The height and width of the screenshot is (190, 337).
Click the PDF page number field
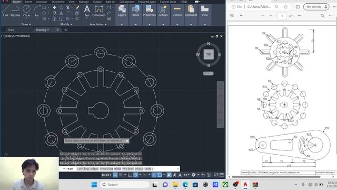click(x=282, y=16)
